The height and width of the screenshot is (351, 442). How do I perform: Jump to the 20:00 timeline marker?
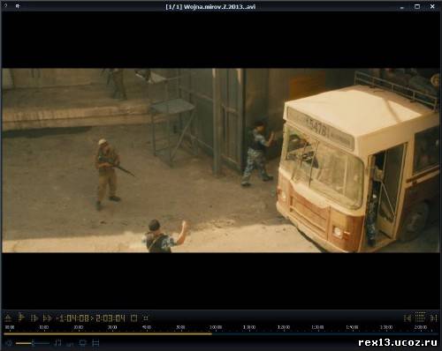[78, 327]
